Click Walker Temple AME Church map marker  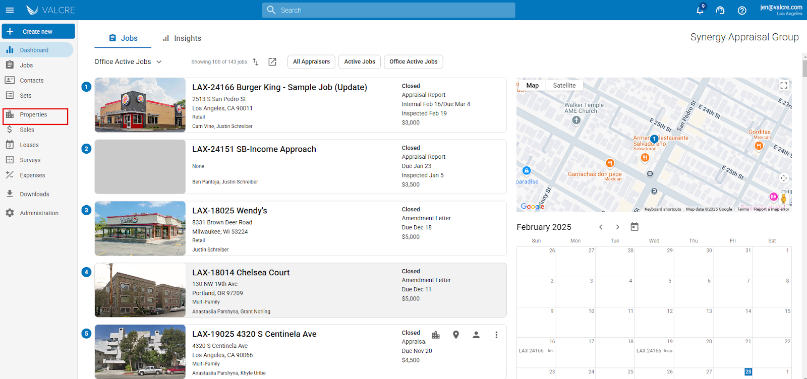click(x=577, y=120)
